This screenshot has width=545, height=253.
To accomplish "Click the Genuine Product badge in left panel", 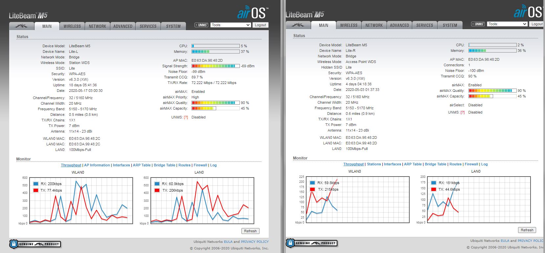I will tap(35, 244).
